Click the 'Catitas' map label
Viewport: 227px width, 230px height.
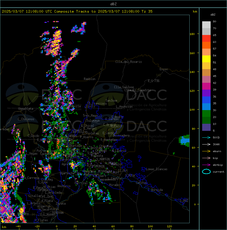click(x=142, y=183)
